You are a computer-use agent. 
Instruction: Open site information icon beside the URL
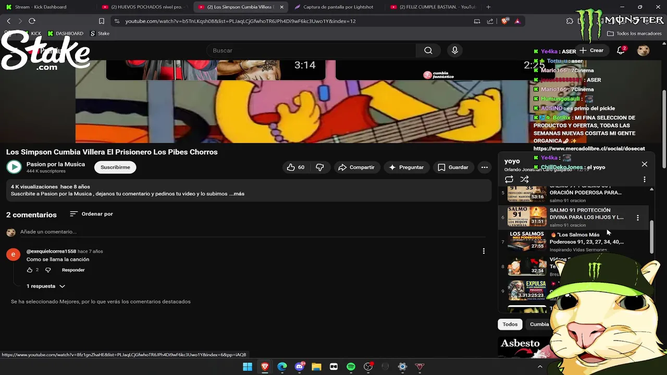click(x=117, y=21)
